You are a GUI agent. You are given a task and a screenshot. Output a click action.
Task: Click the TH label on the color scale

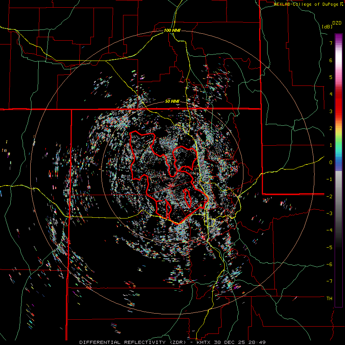[329, 299]
